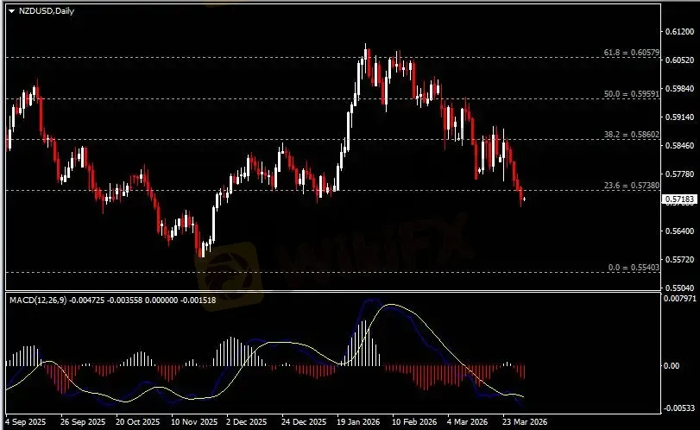The height and width of the screenshot is (430, 700).
Task: Click the 19 Jan 2026 date label
Action: (357, 424)
